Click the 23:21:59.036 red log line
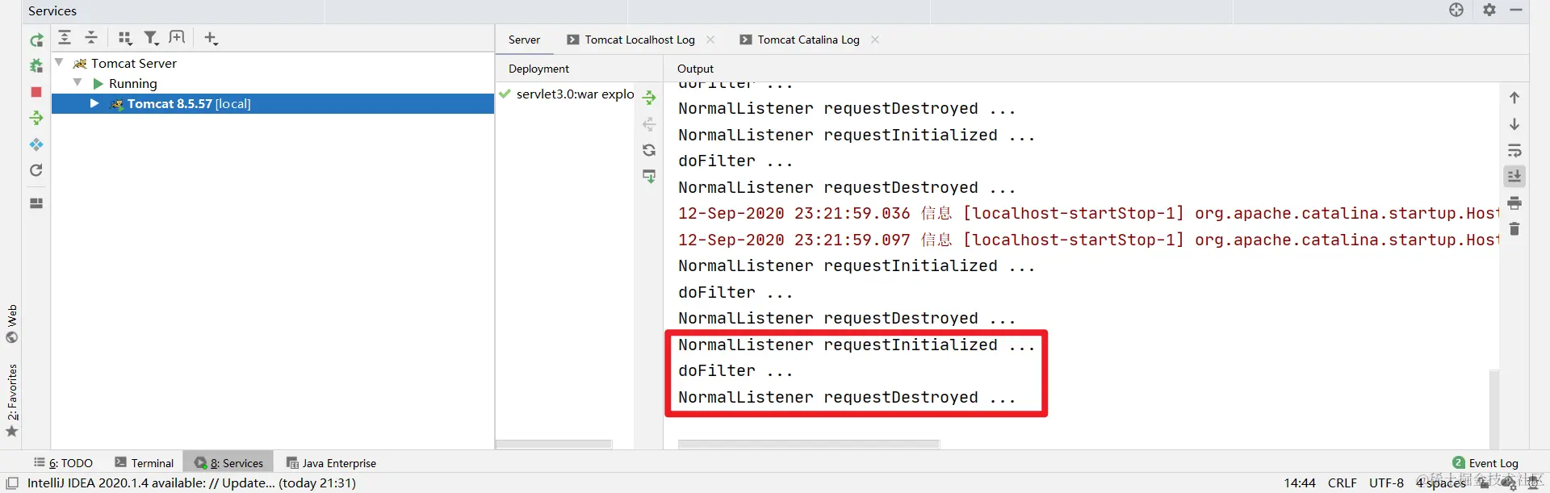1550x493 pixels. (1087, 213)
